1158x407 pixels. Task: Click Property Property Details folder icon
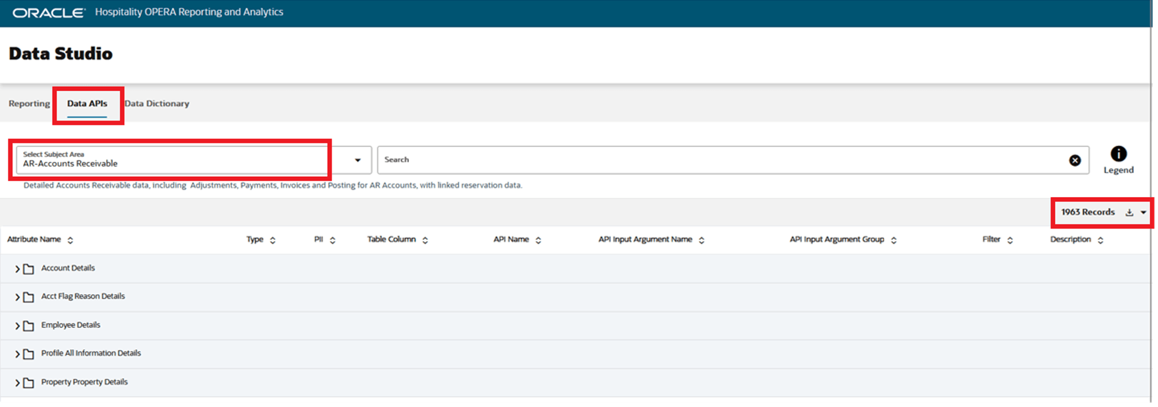pos(28,383)
